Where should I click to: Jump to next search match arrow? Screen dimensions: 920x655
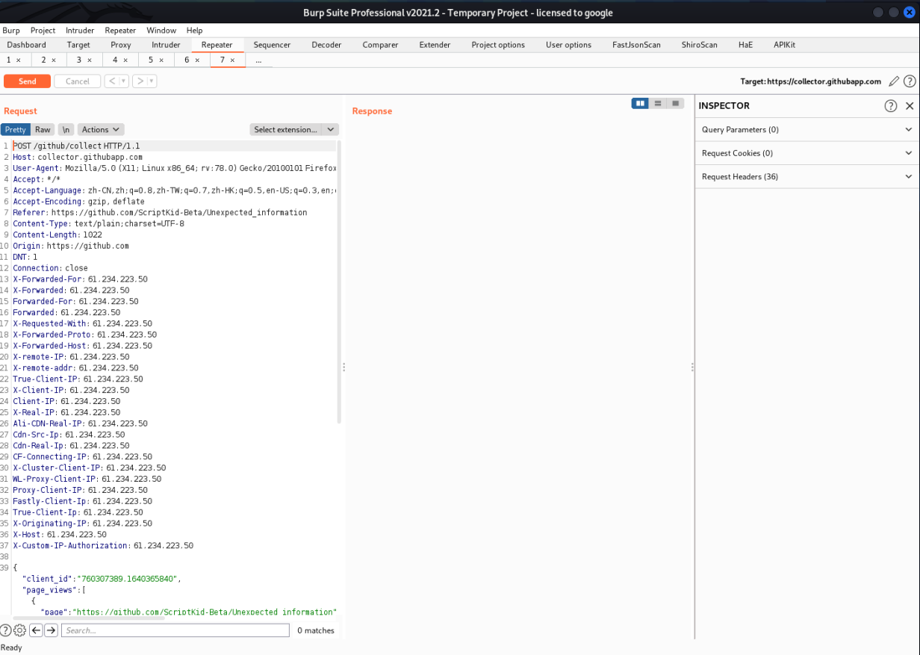click(51, 630)
